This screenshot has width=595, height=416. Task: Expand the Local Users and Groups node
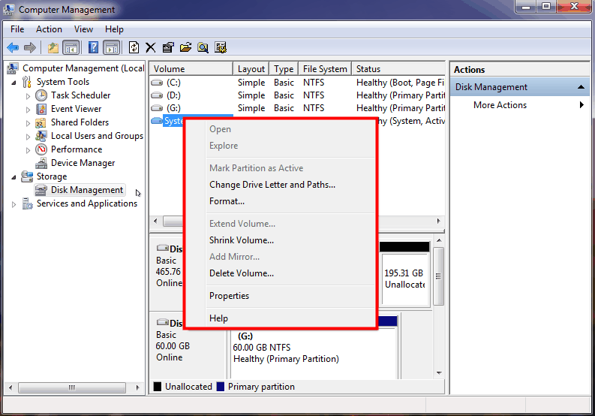point(28,137)
